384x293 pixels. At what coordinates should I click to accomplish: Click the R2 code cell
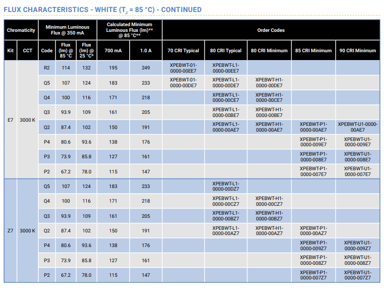(x=47, y=68)
